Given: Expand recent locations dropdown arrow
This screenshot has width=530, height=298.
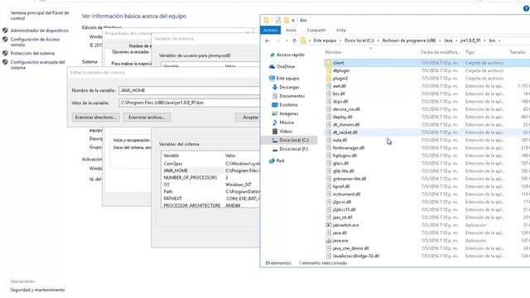Looking at the screenshot, I should pyautogui.click(x=287, y=41).
